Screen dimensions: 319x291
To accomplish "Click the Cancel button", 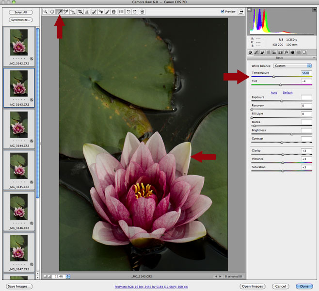I will (x=281, y=286).
